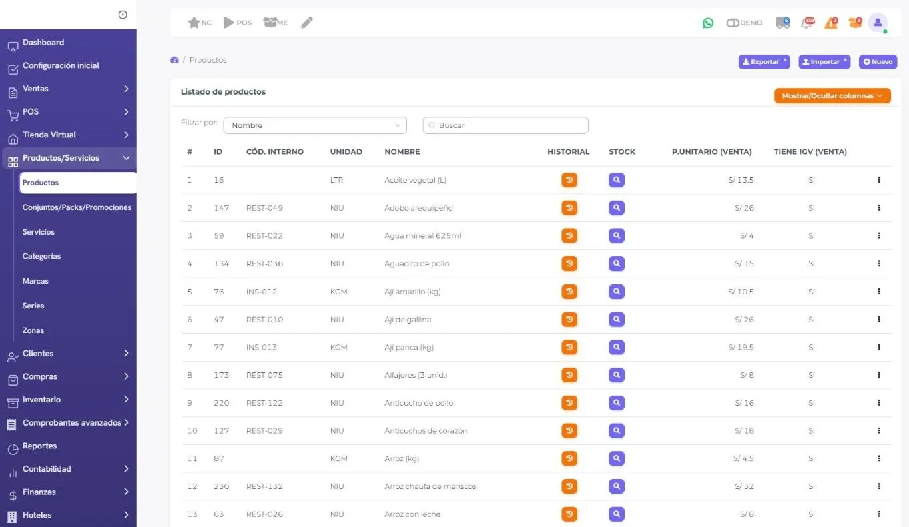The width and height of the screenshot is (909, 527).
Task: Open row options for Ají de gallina
Action: point(879,320)
